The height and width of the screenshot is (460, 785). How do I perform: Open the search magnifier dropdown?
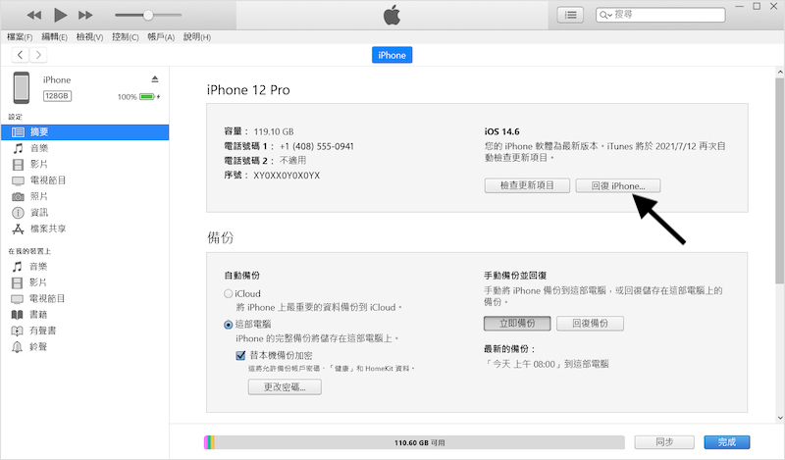(605, 15)
